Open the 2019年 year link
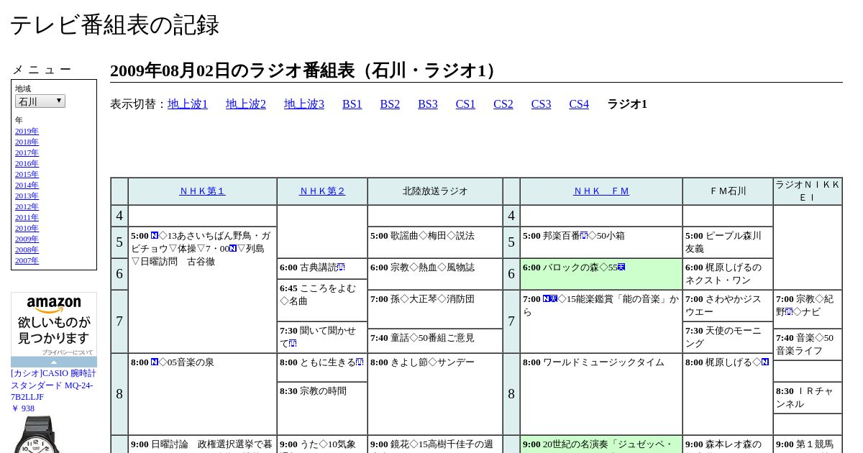 pyautogui.click(x=27, y=131)
